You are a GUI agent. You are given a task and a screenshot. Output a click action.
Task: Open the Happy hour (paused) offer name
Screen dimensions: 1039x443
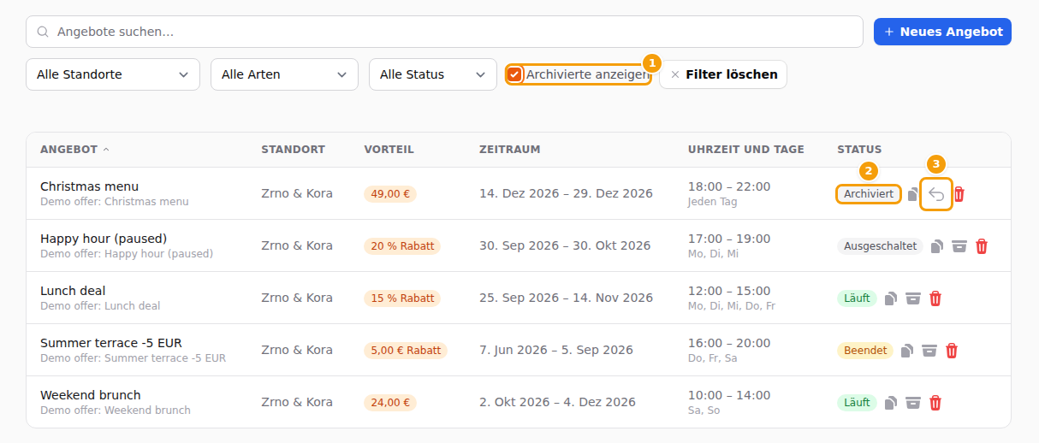pos(104,239)
